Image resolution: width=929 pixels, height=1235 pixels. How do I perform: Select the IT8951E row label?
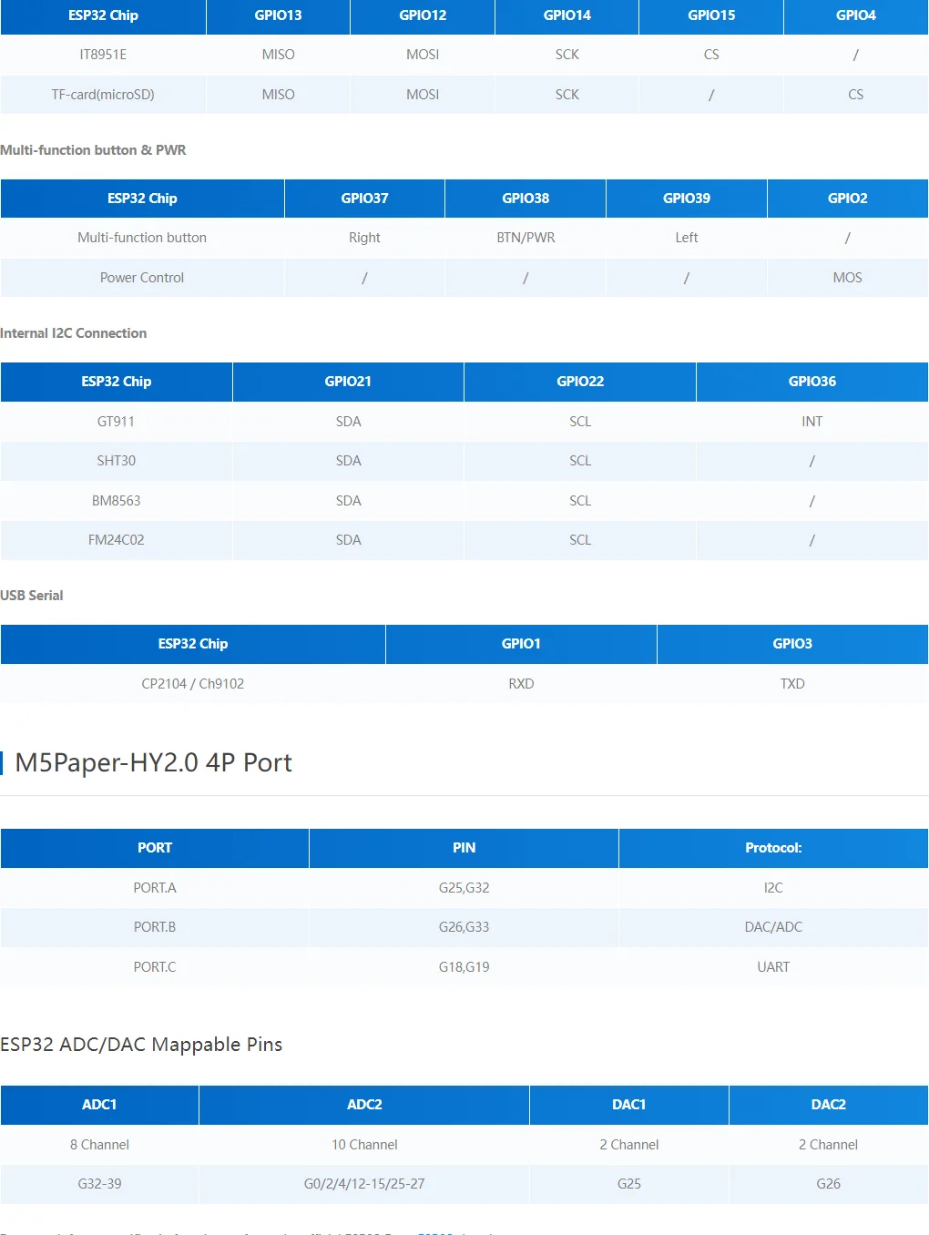coord(103,55)
